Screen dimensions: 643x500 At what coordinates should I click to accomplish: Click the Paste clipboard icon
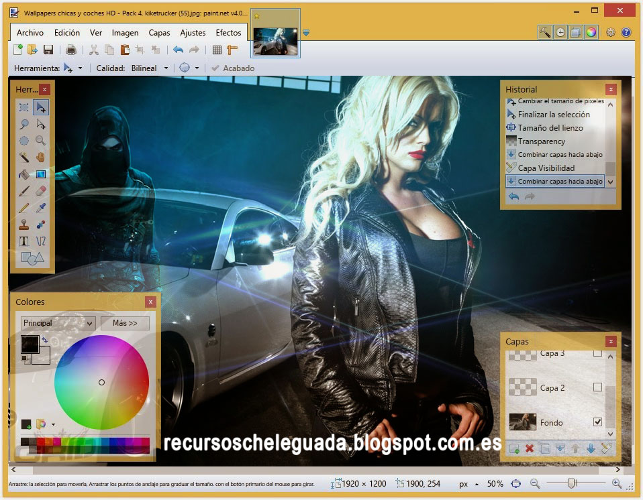click(x=125, y=50)
